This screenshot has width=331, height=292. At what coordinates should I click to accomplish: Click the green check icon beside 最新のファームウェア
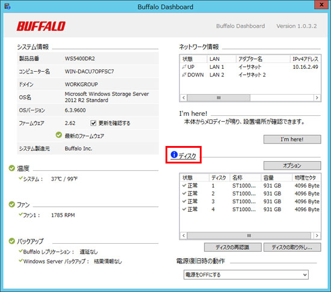[x=59, y=135]
